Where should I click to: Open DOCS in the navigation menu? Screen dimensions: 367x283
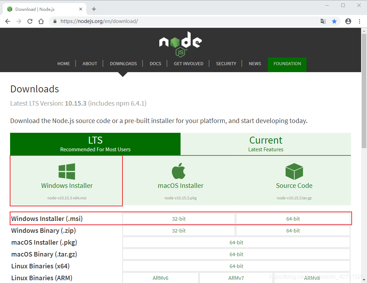pyautogui.click(x=155, y=63)
